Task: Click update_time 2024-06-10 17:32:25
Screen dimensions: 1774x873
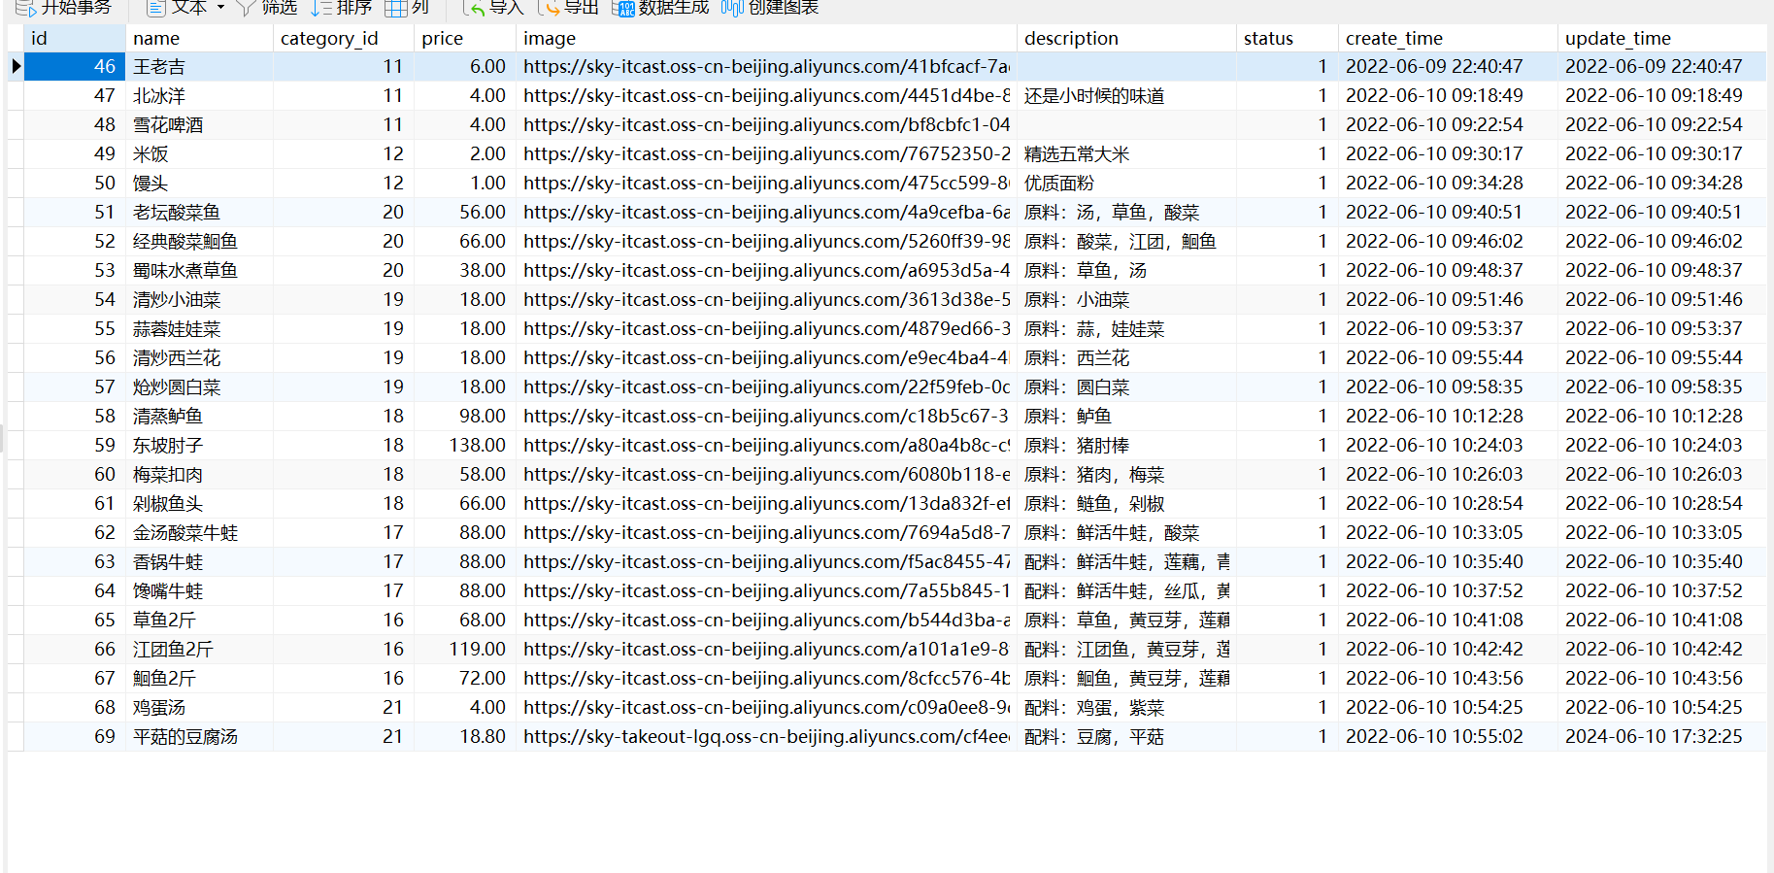Action: 1662,736
